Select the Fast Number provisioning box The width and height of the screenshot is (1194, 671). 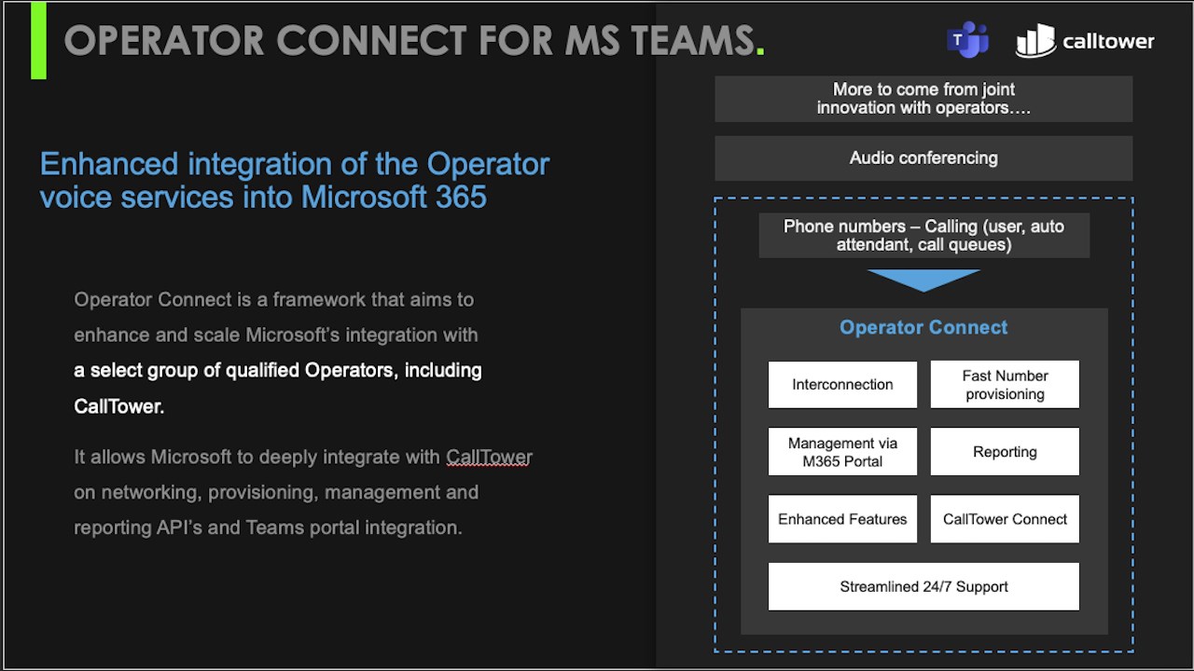click(1005, 384)
